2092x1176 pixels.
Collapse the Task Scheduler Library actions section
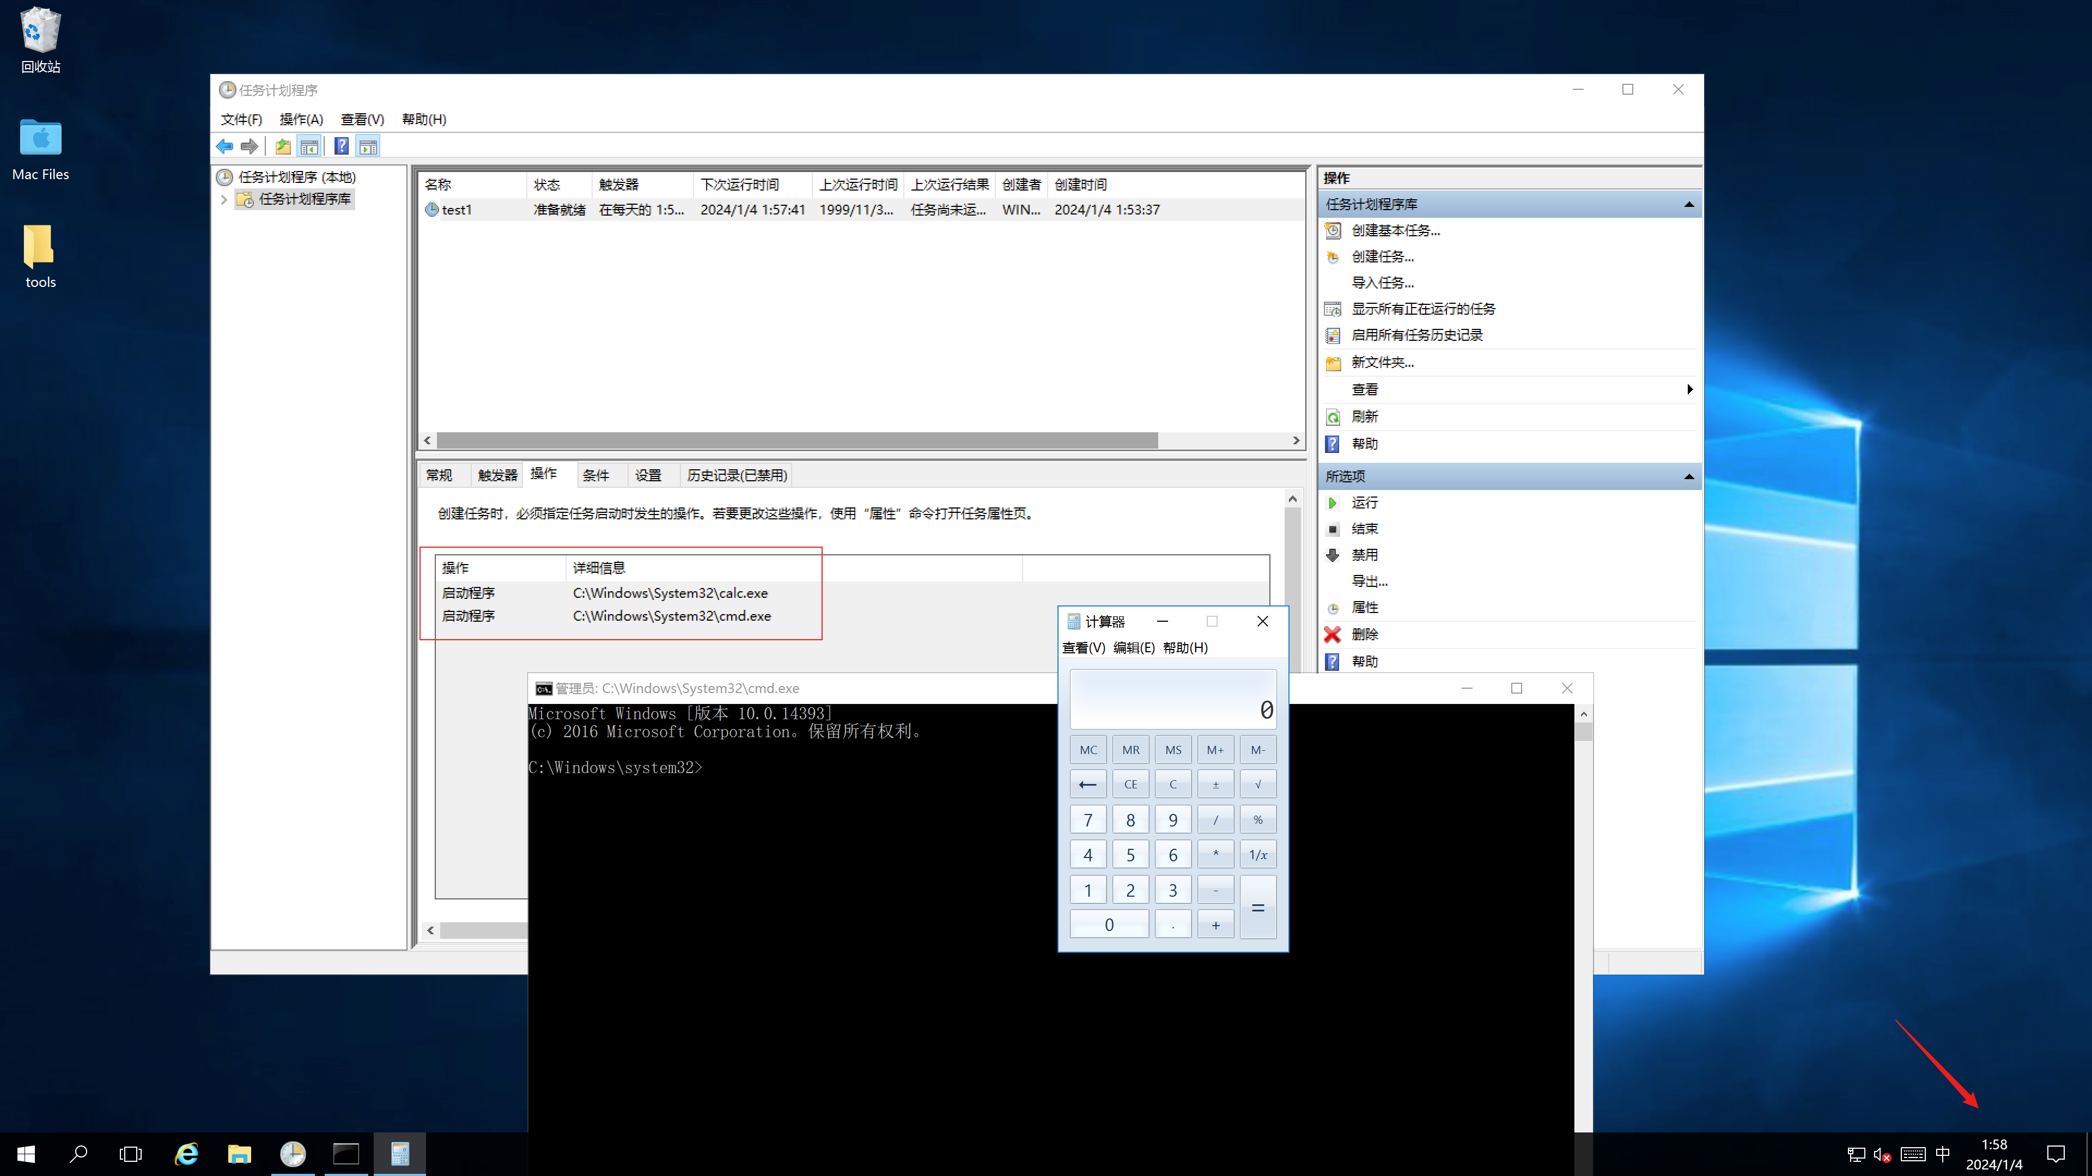coord(1689,204)
